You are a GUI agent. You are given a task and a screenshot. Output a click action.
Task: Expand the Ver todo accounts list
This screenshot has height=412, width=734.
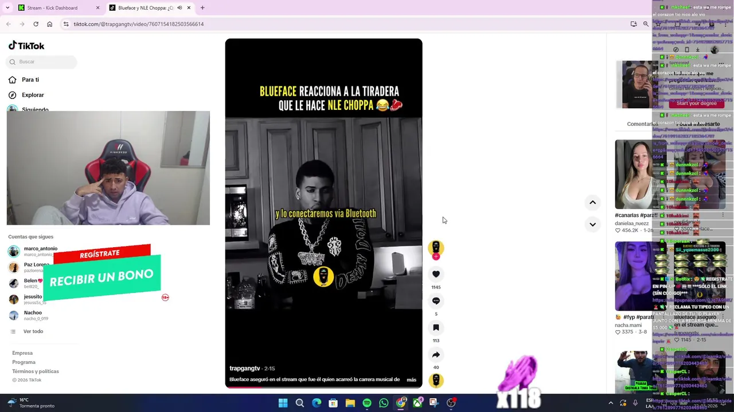click(x=27, y=331)
